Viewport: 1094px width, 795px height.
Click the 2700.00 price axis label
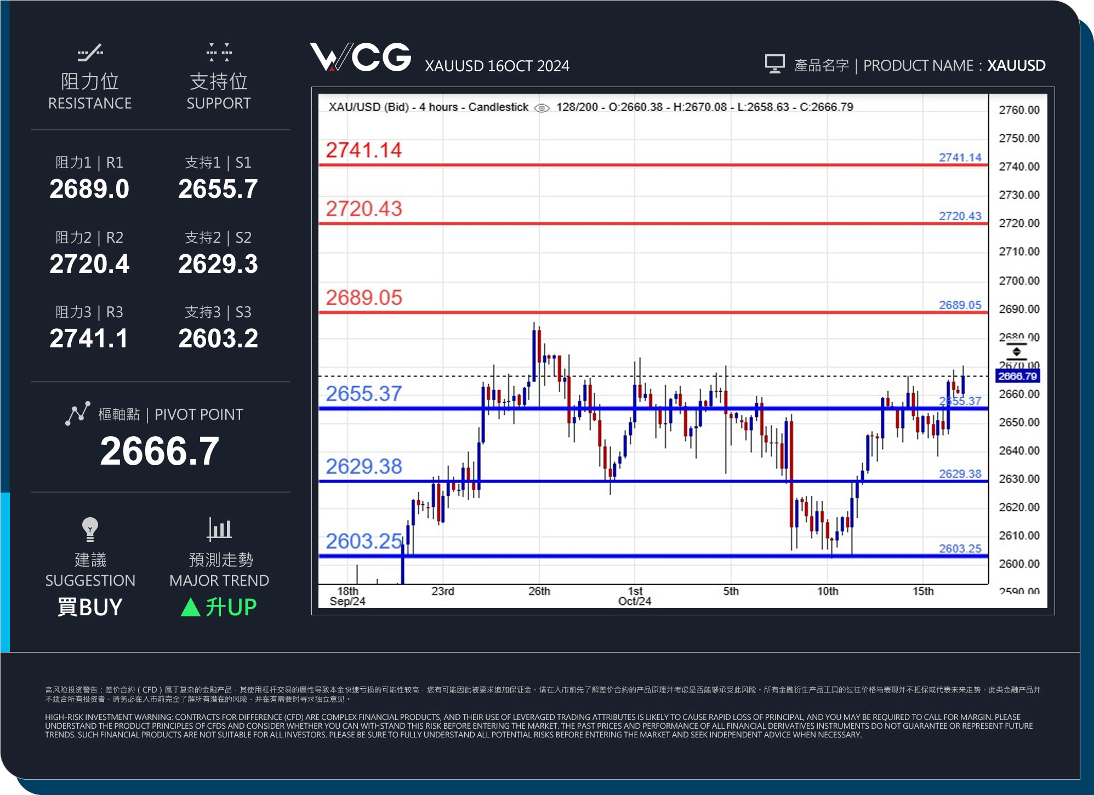tap(1019, 281)
